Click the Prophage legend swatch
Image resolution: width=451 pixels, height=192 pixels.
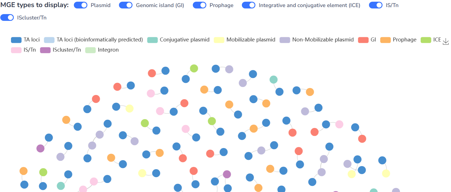pyautogui.click(x=385, y=40)
